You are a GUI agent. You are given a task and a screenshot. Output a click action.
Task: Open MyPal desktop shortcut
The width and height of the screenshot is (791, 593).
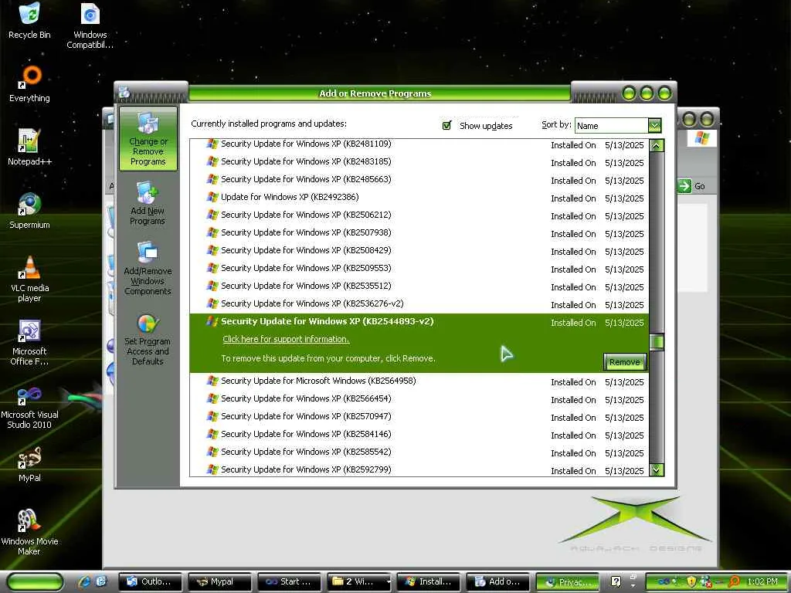(29, 464)
